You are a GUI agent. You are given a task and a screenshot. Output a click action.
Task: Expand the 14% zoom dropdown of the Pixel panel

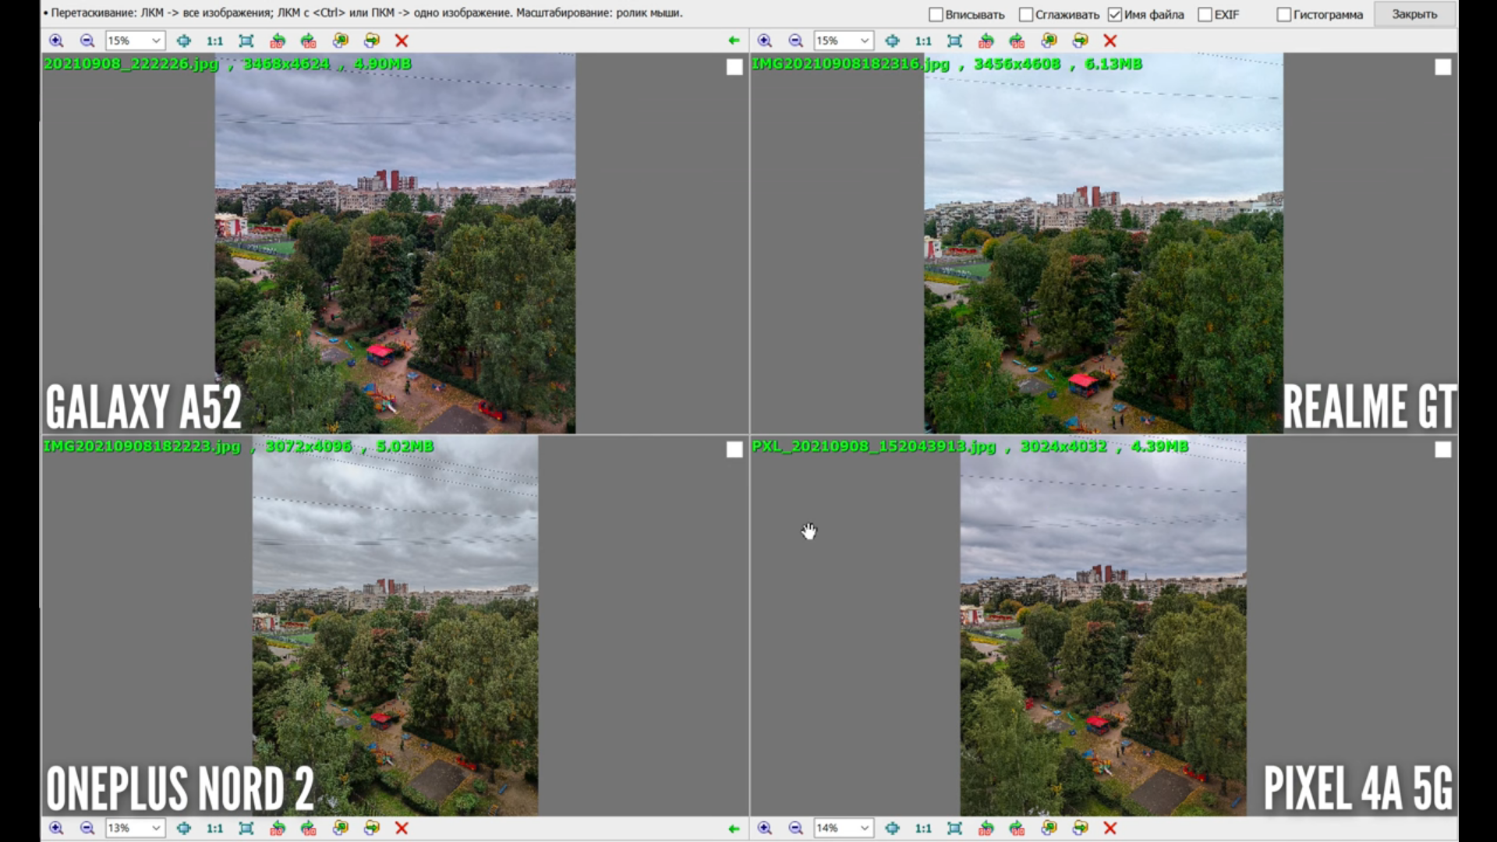coord(864,828)
